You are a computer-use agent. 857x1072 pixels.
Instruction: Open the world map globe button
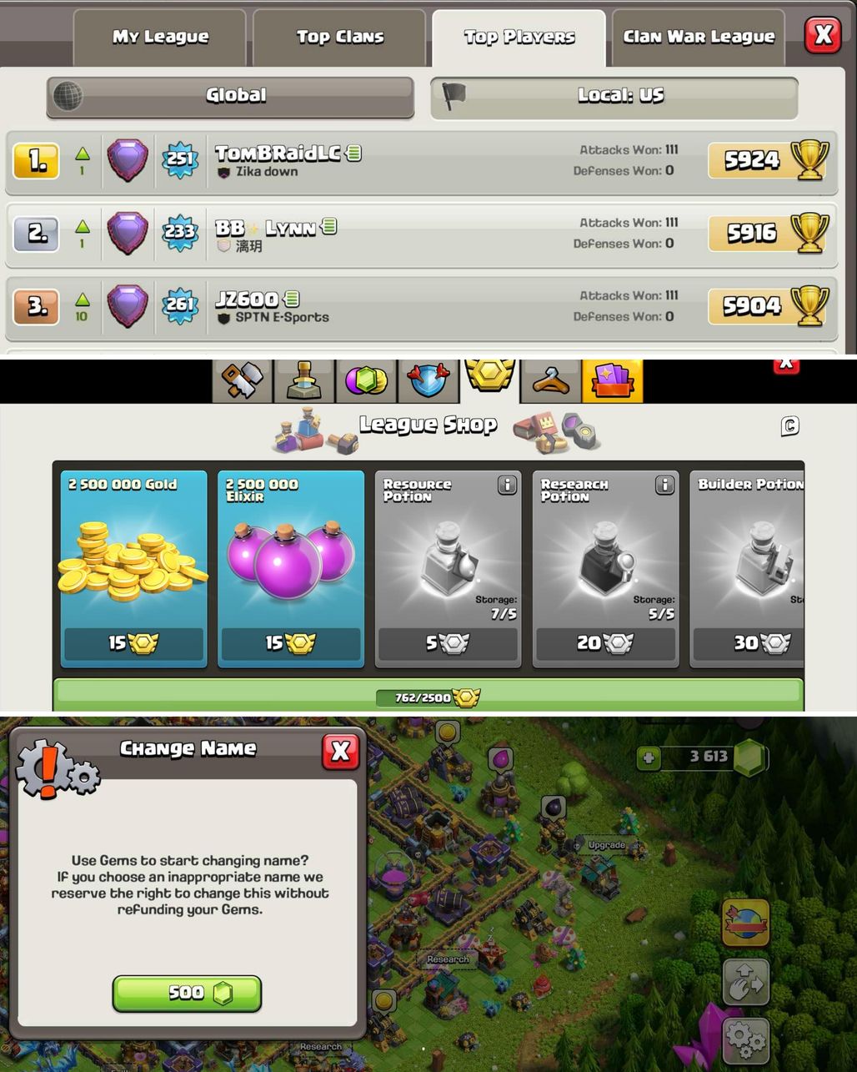point(745,923)
